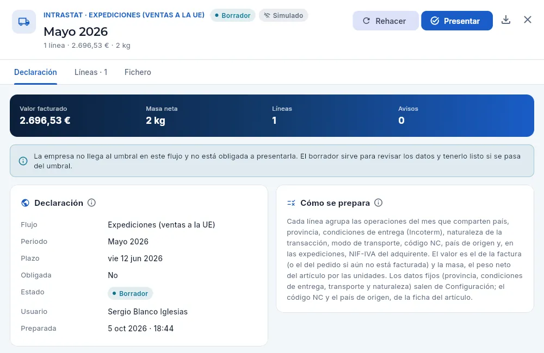Click the Borrador status in Estado row
544x353 pixels.
[130, 293]
